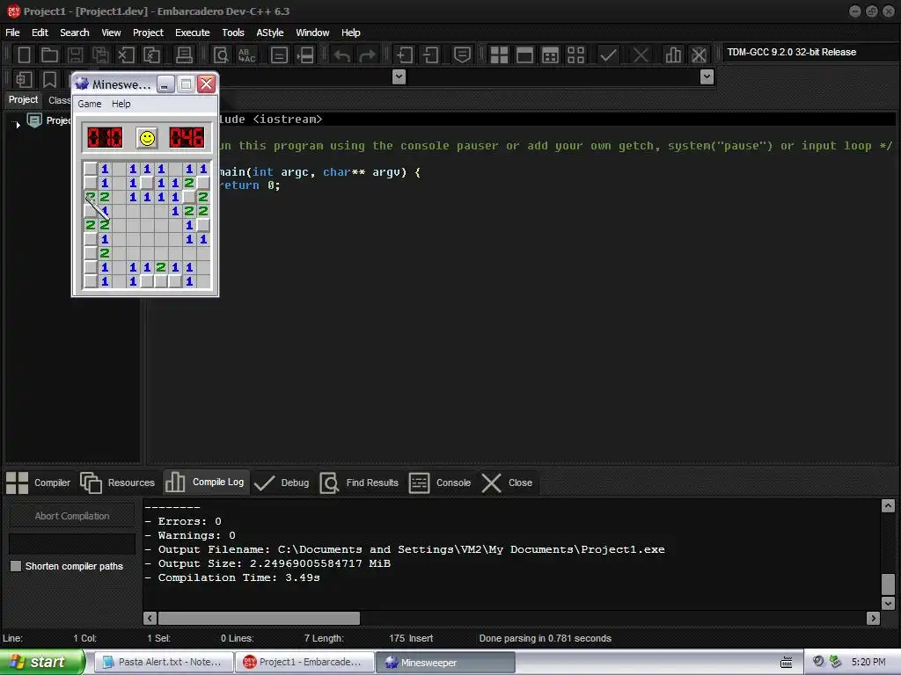
Task: Click the Redo arrow icon
Action: pyautogui.click(x=367, y=55)
